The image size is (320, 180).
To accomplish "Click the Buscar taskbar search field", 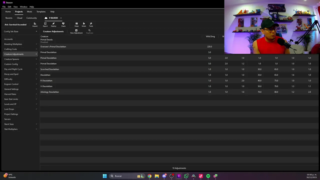I will (127, 176).
